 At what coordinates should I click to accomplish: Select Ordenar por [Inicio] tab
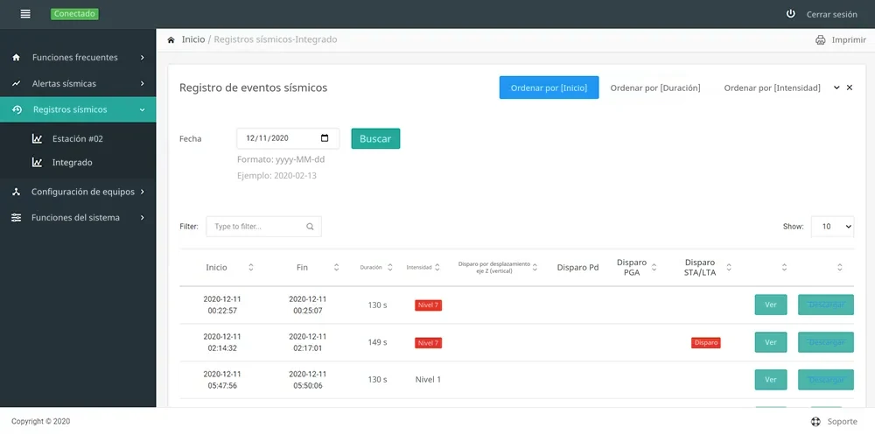pyautogui.click(x=549, y=88)
